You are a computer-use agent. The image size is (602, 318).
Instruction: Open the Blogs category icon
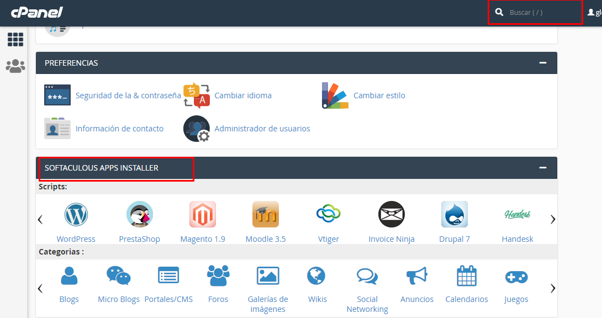(69, 276)
